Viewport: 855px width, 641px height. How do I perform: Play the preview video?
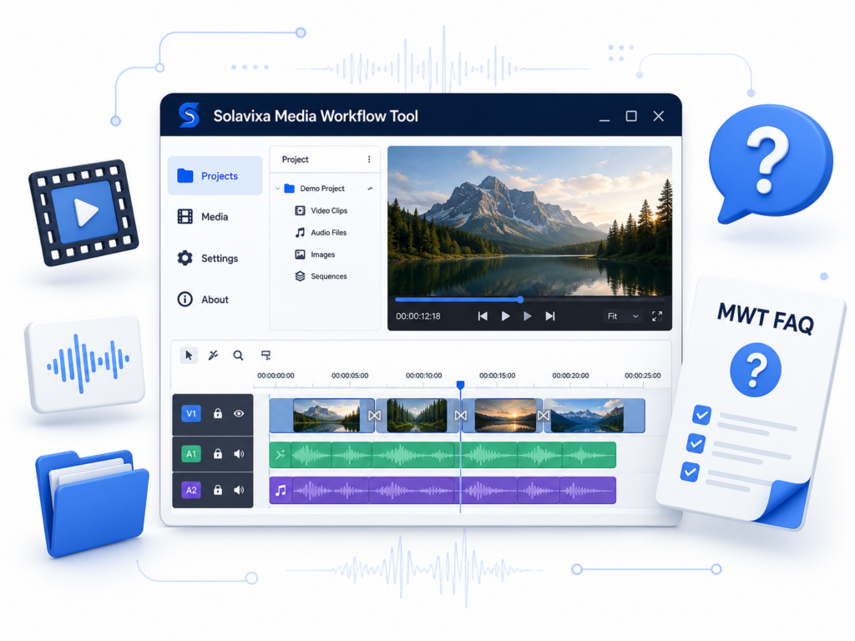pos(505,316)
